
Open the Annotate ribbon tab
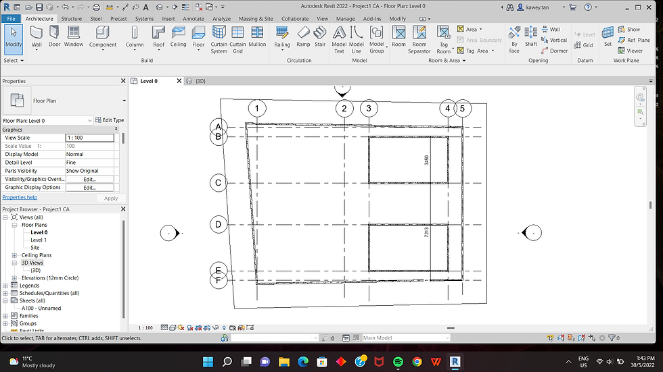(x=193, y=18)
